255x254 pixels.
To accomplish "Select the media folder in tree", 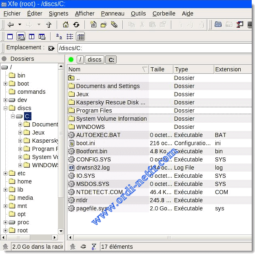I will pyautogui.click(x=25, y=198).
